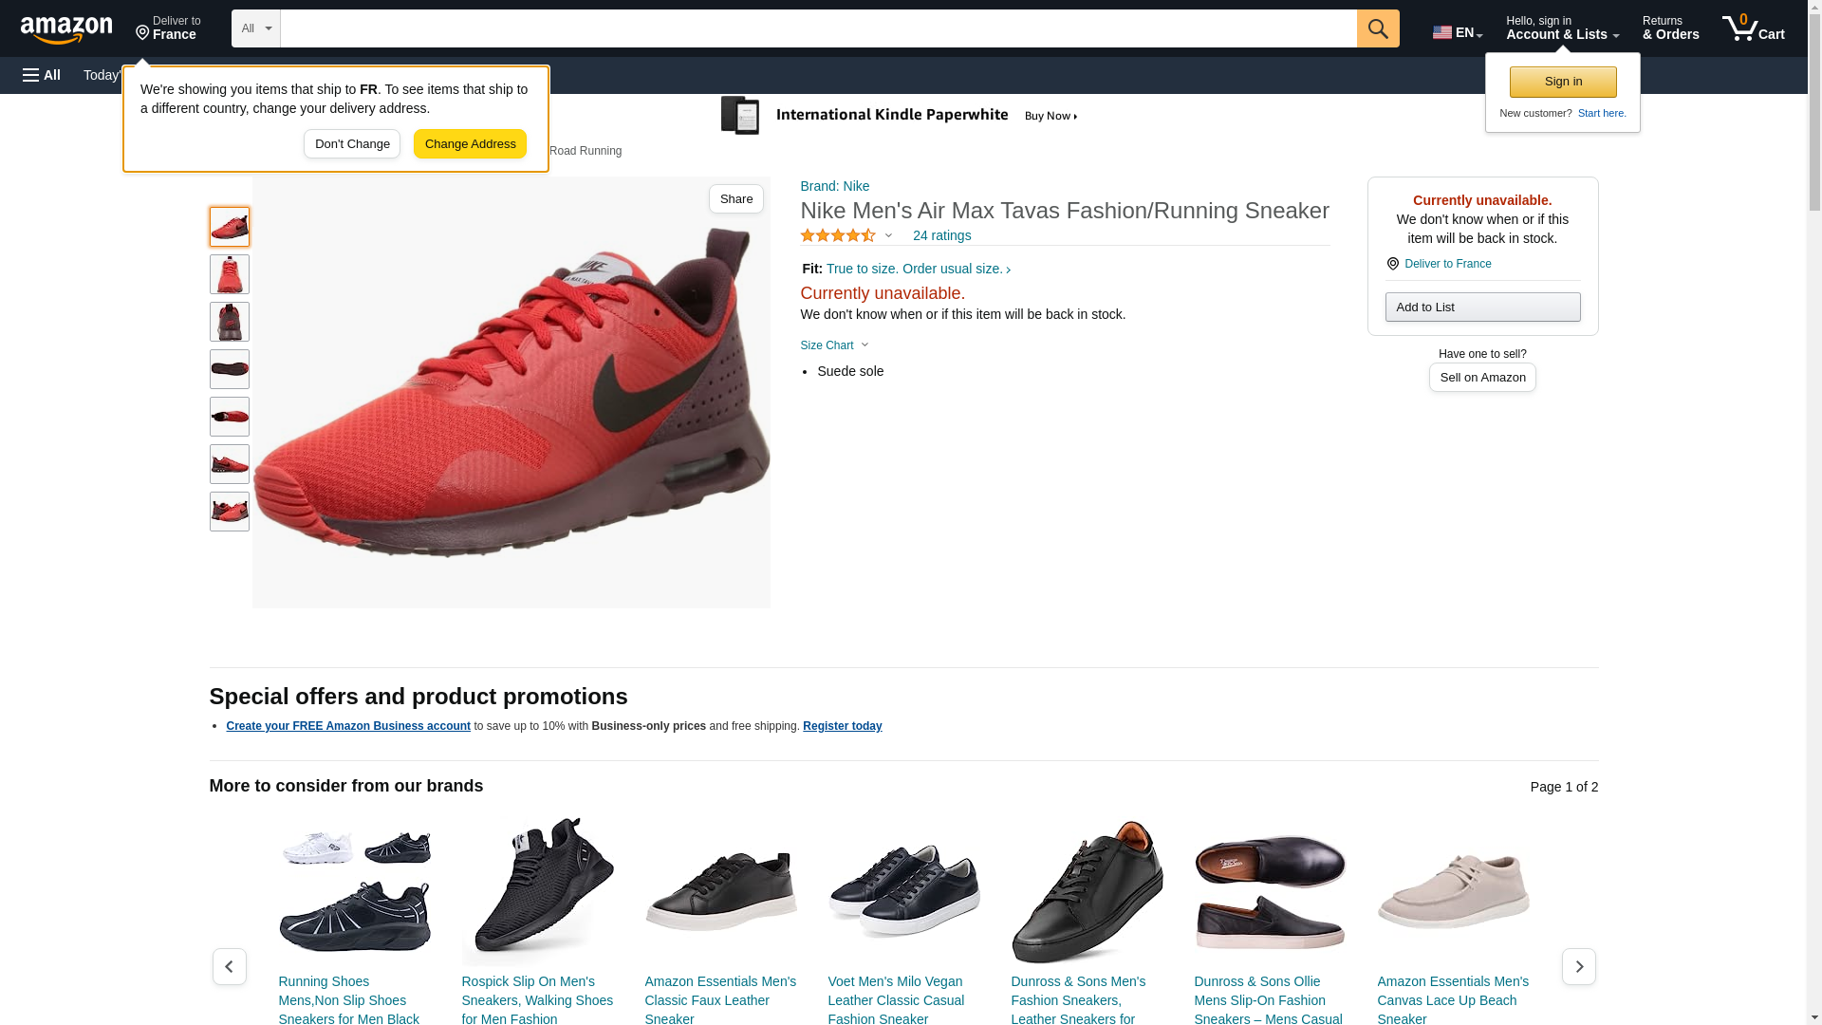Screen dimensions: 1822x1025
Task: Select the second shoe thumbnail image
Action: (x=230, y=274)
